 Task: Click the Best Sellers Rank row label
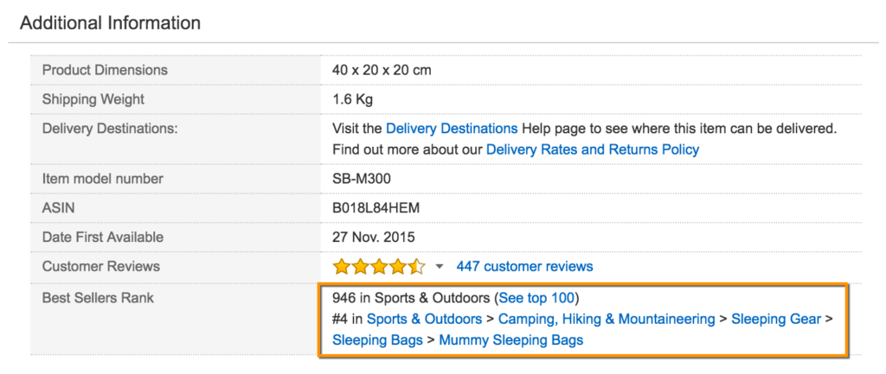click(98, 298)
